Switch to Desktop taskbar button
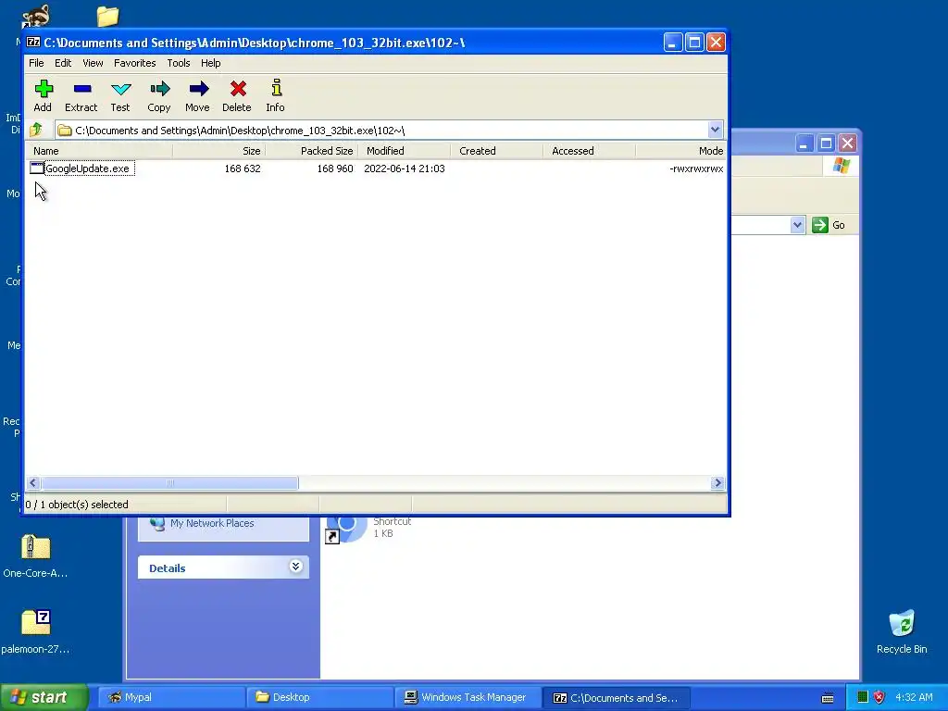The width and height of the screenshot is (948, 711). 319,697
